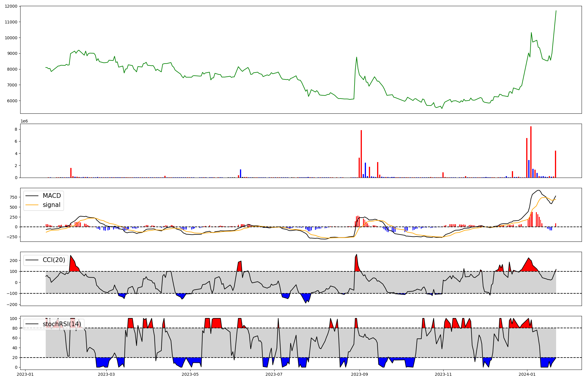Click the 1e6 volume scale label

pyautogui.click(x=24, y=121)
